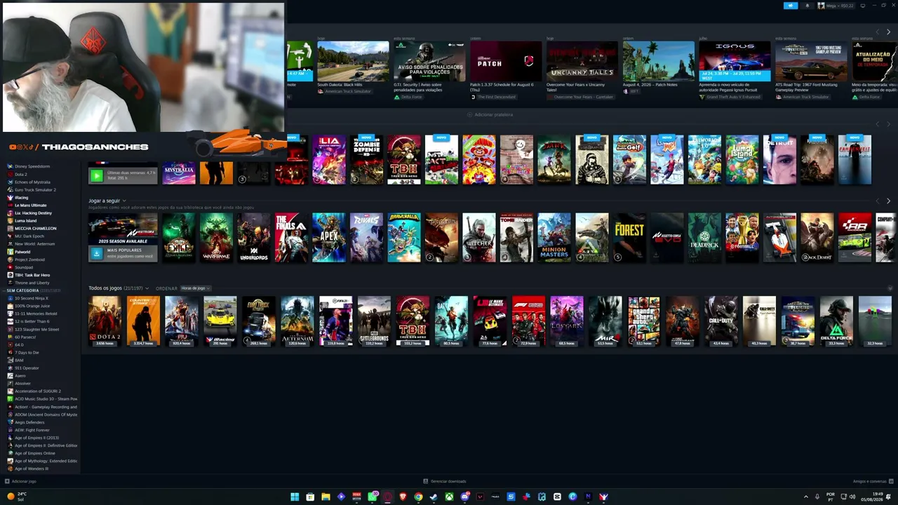Image resolution: width=898 pixels, height=505 pixels.
Task: Open the Apex Legends cover
Action: [329, 238]
